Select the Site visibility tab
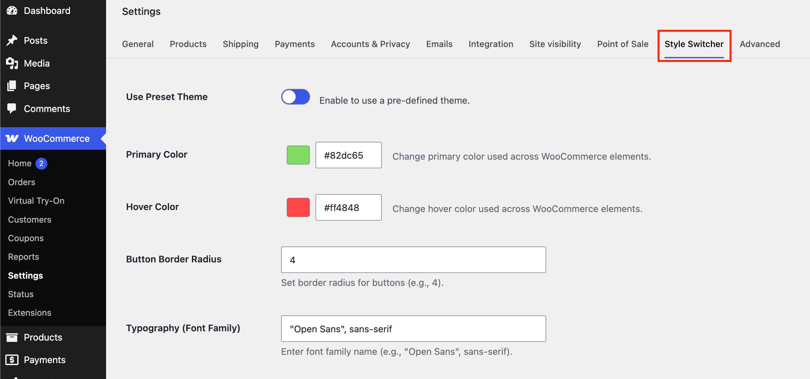810x379 pixels. 555,44
